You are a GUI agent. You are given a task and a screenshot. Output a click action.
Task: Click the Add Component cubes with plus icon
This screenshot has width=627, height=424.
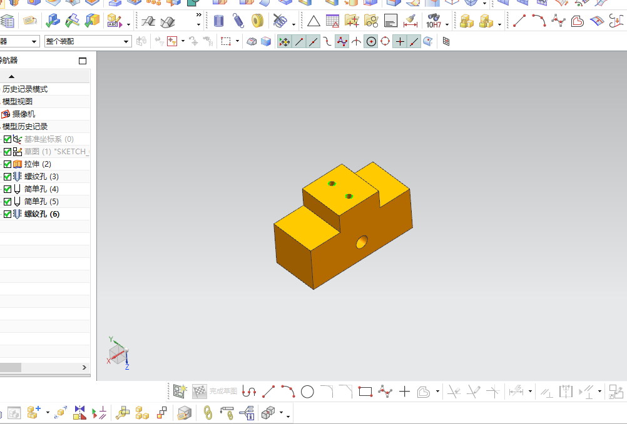point(34,412)
